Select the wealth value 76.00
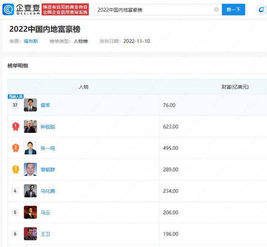267x247 pixels. (169, 105)
